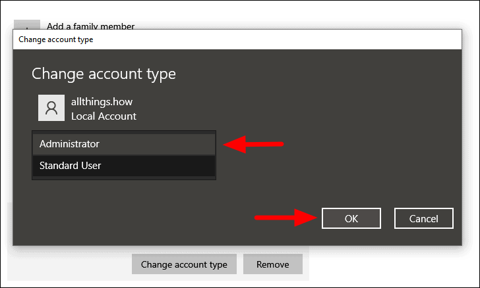Click the Change account type button behind the dialog
Image resolution: width=480 pixels, height=288 pixels.
pyautogui.click(x=185, y=264)
